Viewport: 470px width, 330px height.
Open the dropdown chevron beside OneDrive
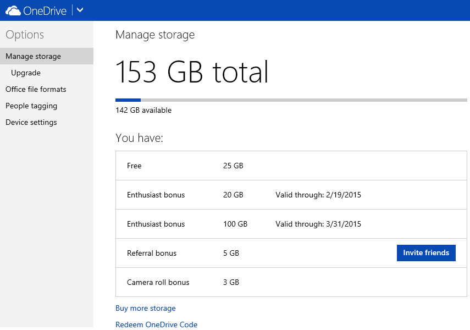pyautogui.click(x=80, y=10)
